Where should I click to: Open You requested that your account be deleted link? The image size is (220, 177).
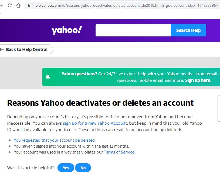[x=54, y=140]
